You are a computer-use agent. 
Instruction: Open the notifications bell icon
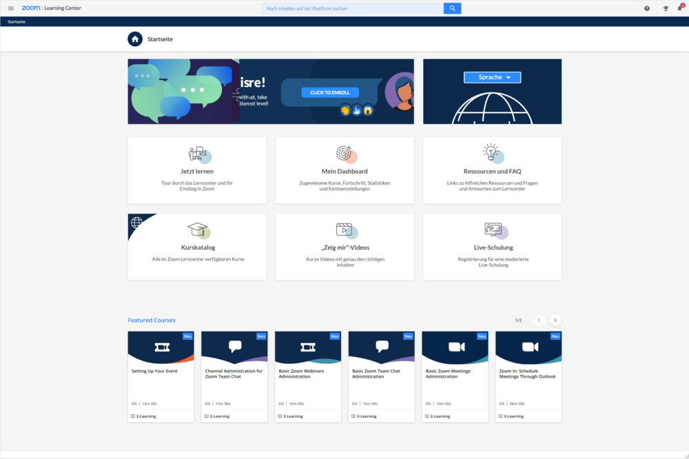tap(680, 8)
